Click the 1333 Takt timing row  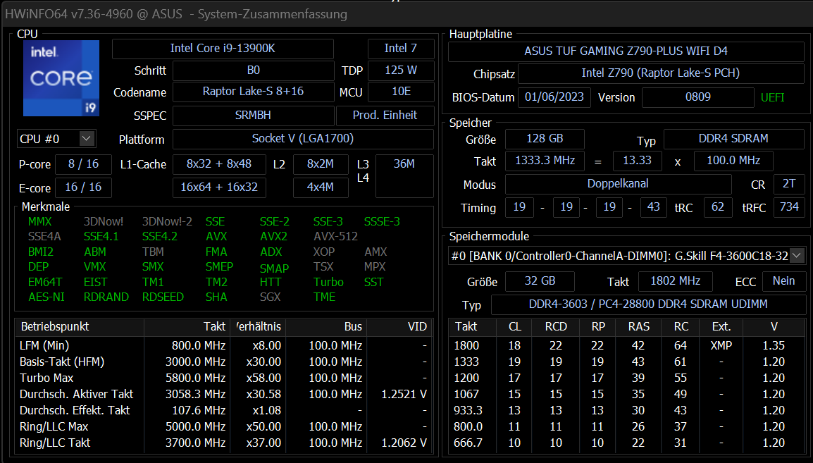627,362
